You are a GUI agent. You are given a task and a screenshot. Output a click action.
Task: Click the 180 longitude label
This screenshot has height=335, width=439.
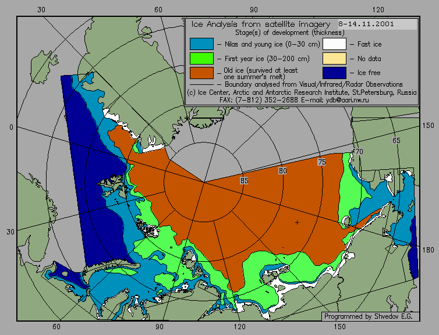click(x=428, y=250)
